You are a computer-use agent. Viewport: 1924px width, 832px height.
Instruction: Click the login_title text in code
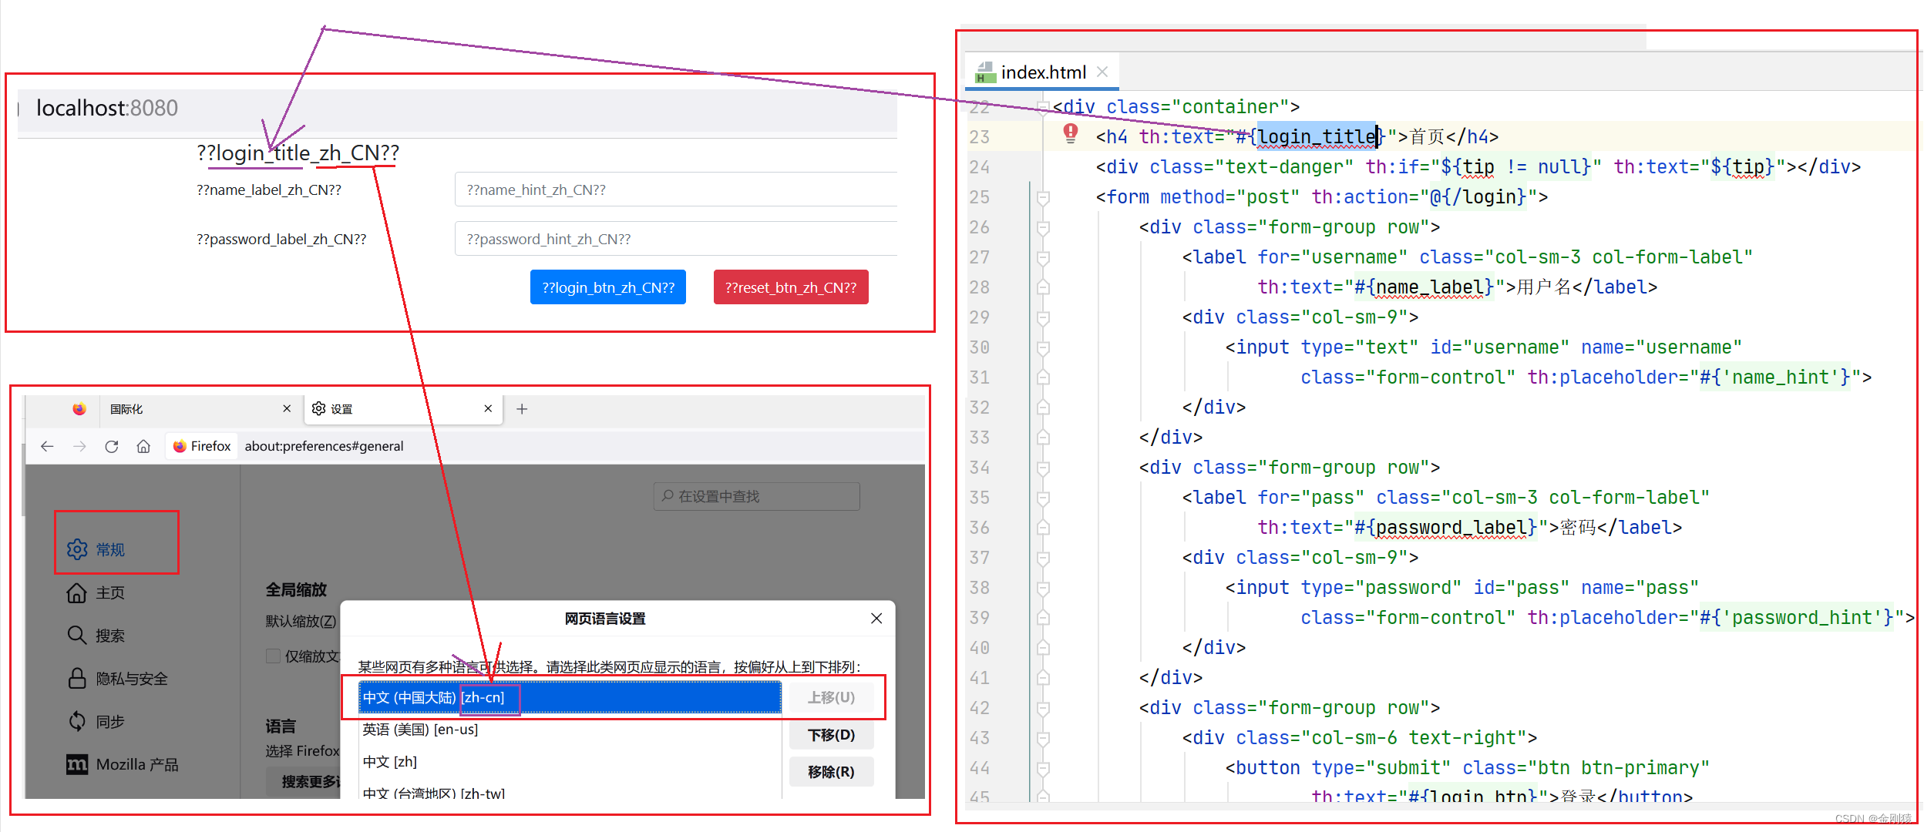click(x=1317, y=137)
